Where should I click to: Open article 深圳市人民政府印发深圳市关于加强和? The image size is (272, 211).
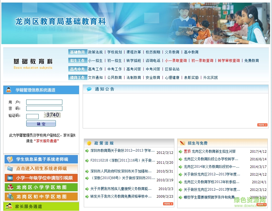point(121,171)
